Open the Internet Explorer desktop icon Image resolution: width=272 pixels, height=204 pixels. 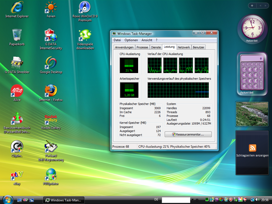point(17,10)
